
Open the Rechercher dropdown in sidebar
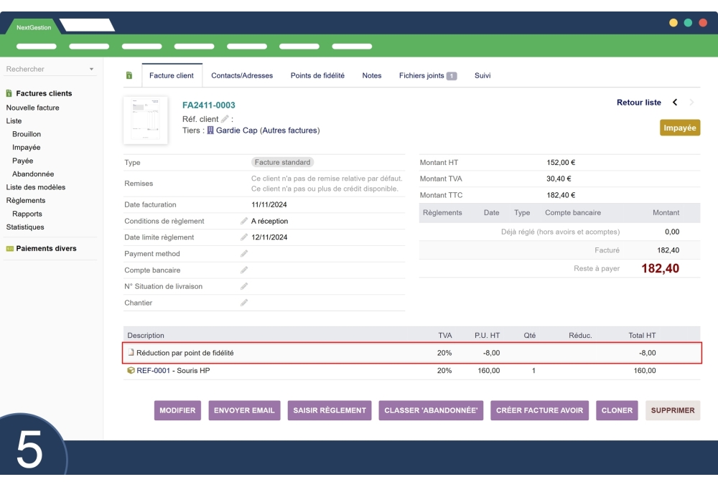click(50, 69)
